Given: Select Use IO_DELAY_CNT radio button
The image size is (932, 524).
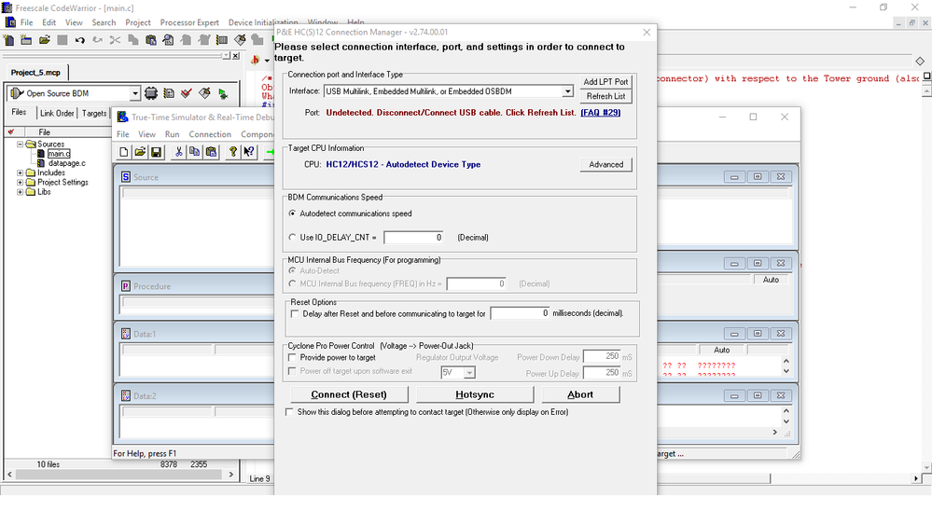Looking at the screenshot, I should [x=292, y=237].
